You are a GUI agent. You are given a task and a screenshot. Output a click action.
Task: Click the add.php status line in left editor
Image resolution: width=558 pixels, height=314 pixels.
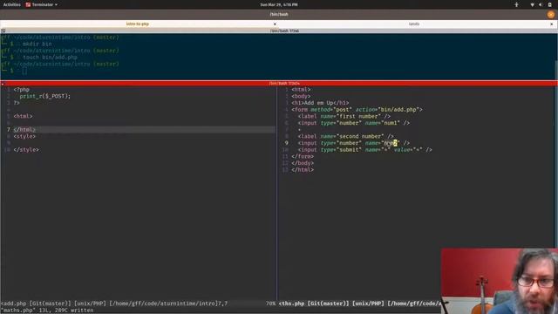pyautogui.click(x=138, y=304)
